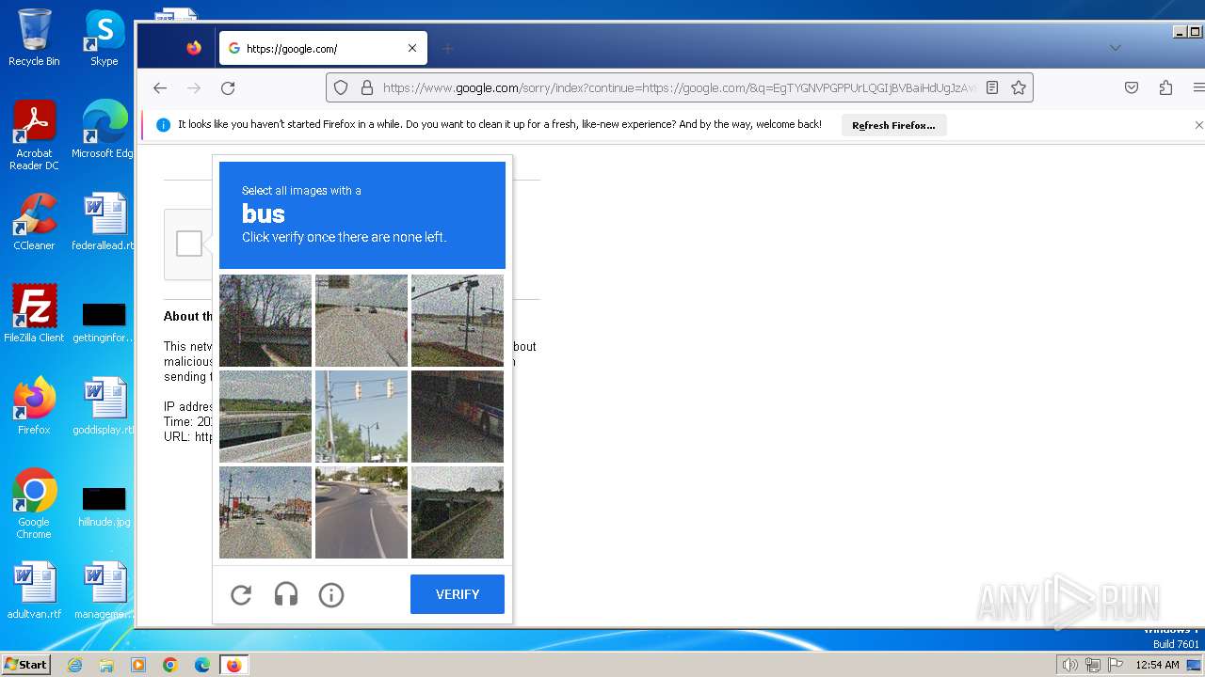Expand the list all tabs chevron

tap(1116, 48)
